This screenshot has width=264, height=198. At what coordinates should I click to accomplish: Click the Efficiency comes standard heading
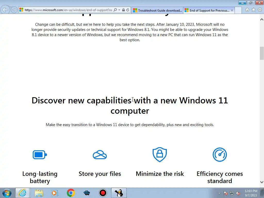[220, 177]
